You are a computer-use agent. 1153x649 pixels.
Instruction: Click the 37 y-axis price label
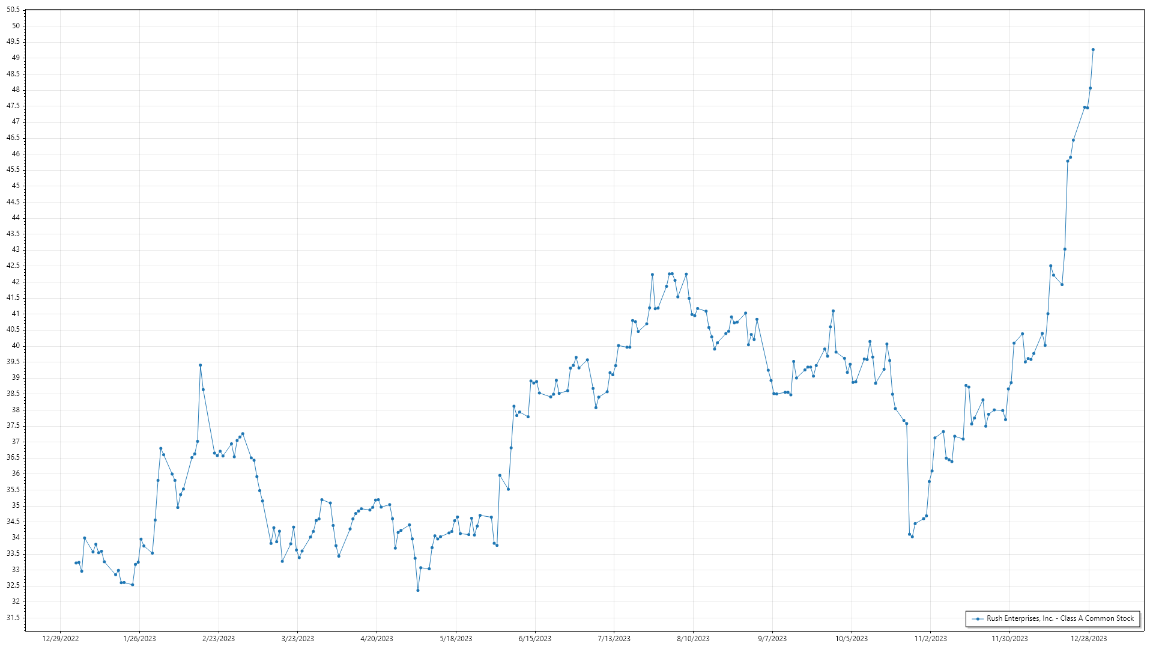(x=16, y=442)
